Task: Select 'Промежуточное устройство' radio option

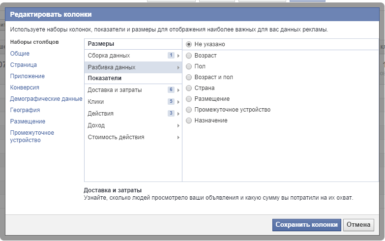Action: [x=189, y=110]
